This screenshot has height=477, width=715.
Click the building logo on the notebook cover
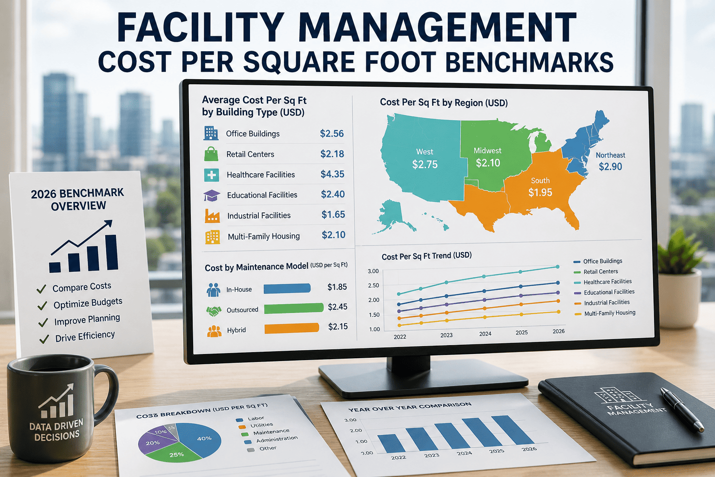coord(620,395)
